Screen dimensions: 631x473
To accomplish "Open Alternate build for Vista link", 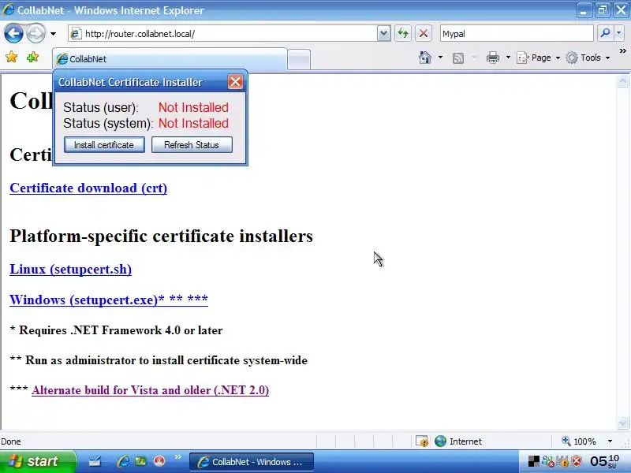I will [x=150, y=390].
